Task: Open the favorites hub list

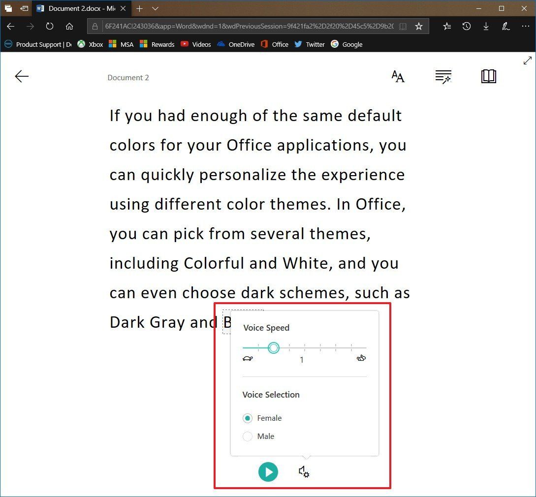Action: pos(447,26)
